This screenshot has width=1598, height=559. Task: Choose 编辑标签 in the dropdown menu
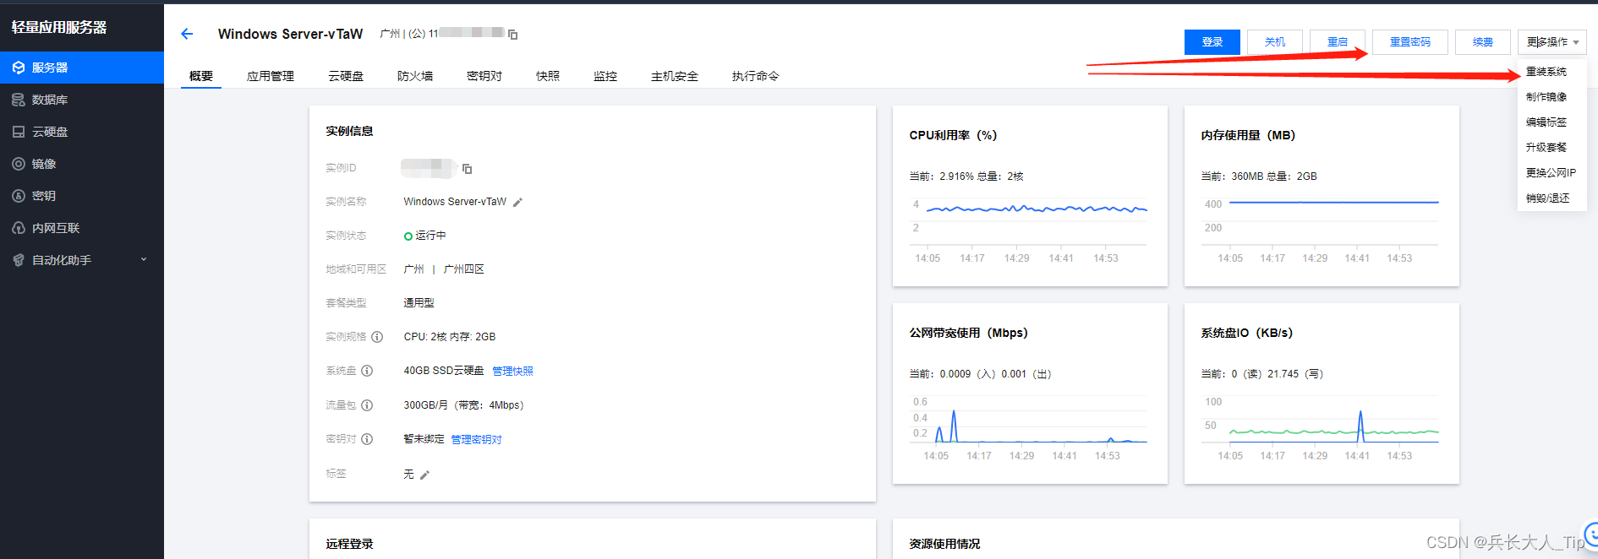pyautogui.click(x=1546, y=122)
